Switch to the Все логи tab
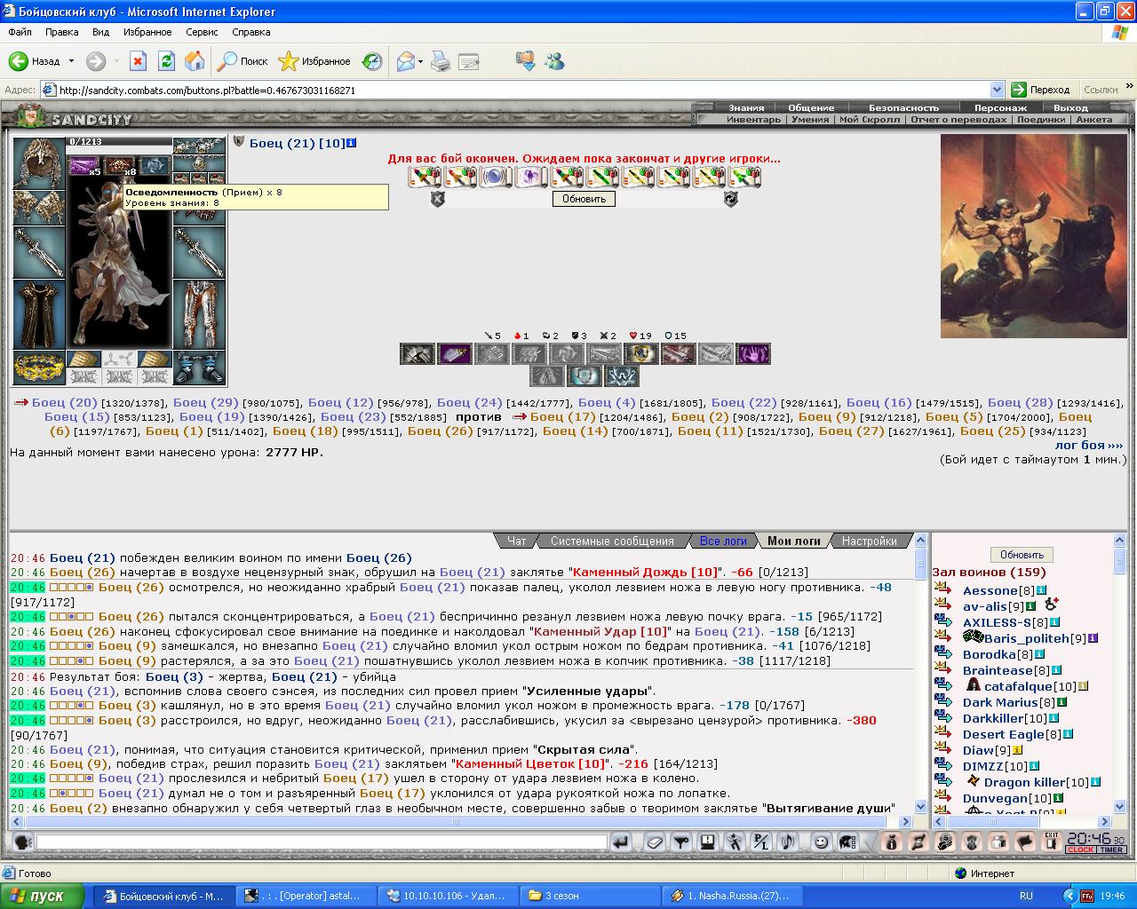The image size is (1137, 909). click(723, 541)
